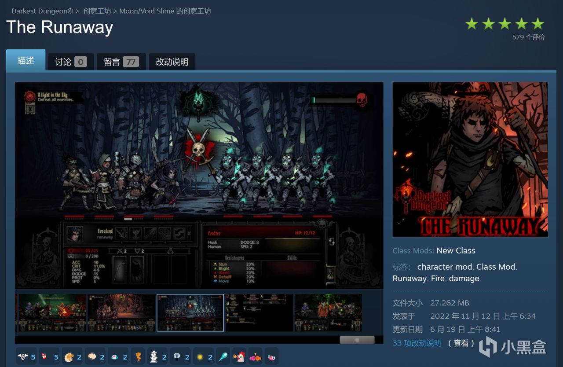563x367 pixels.
Task: Click the thumbnail strip scrollbar handle
Action: [x=357, y=340]
